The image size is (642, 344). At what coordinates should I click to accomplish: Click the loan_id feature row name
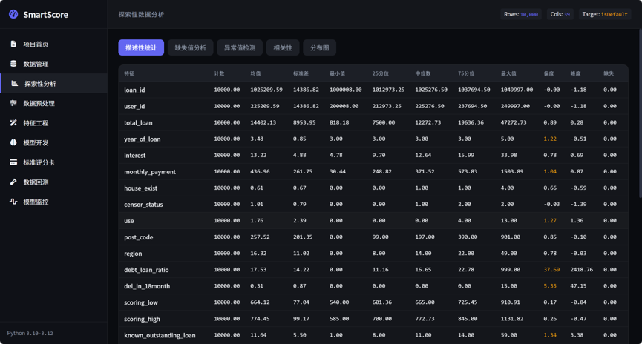(x=134, y=90)
